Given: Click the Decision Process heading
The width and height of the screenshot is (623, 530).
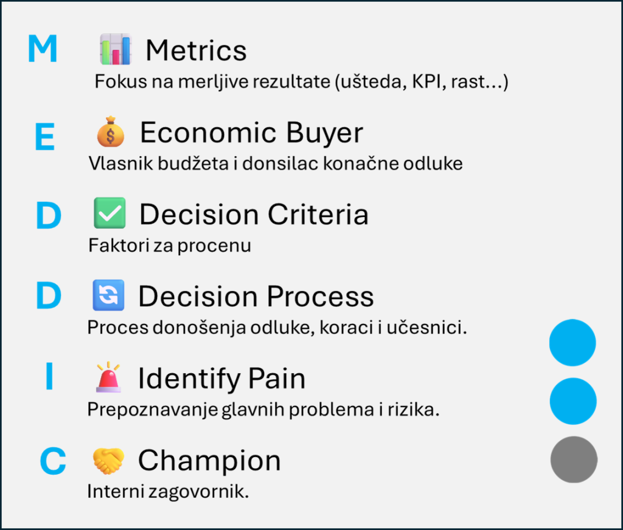Looking at the screenshot, I should pyautogui.click(x=256, y=296).
